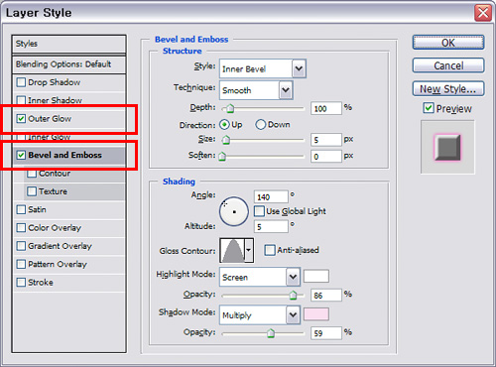Click the Cancel button
The height and width of the screenshot is (367, 496).
[x=448, y=65]
